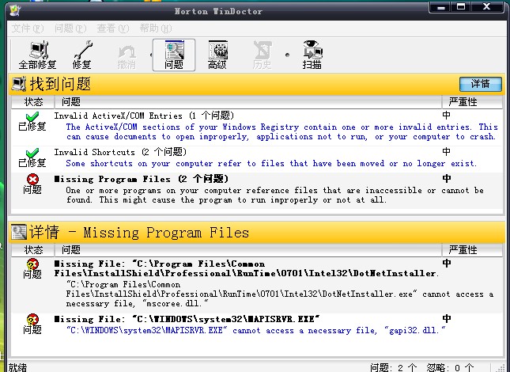Select Invalid Shortcuts problem title
The width and height of the screenshot is (510, 372).
(120, 152)
